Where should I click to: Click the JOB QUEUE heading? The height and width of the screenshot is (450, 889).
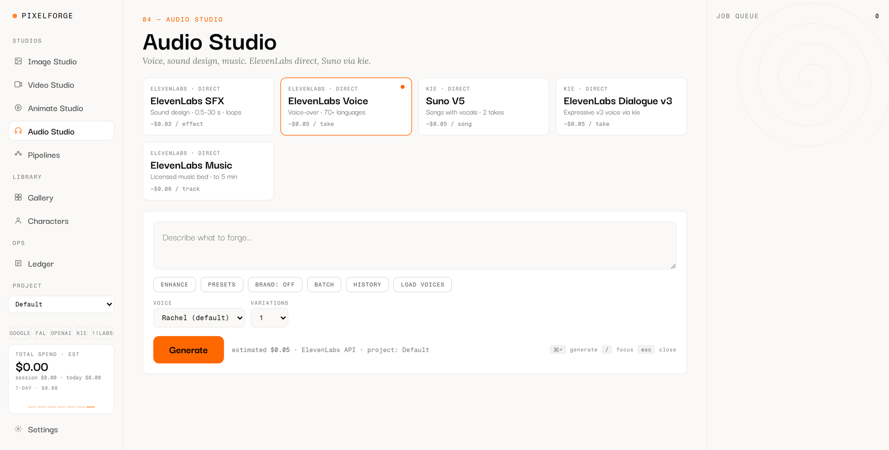738,16
